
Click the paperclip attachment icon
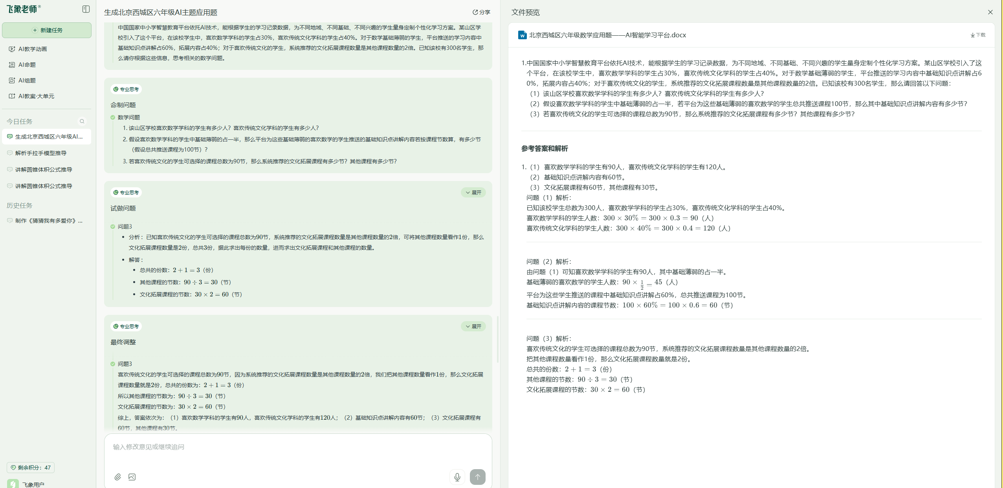tap(117, 477)
